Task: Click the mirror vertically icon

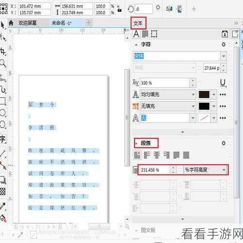Action: pos(179,9)
